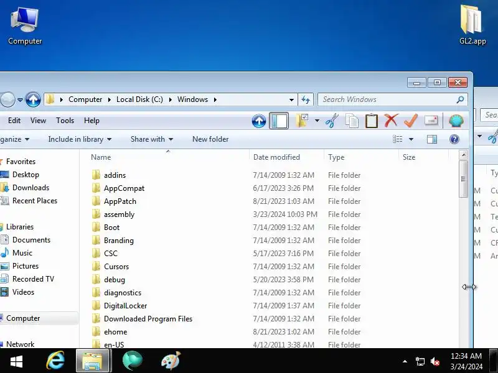498x373 pixels.
Task: Click Computer in the address breadcrumb
Action: click(85, 99)
